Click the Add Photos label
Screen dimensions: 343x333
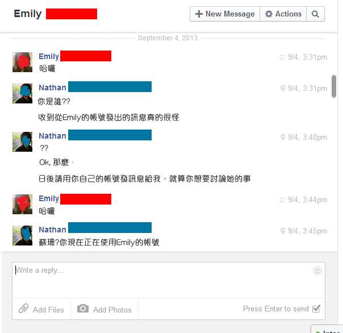tap(112, 310)
